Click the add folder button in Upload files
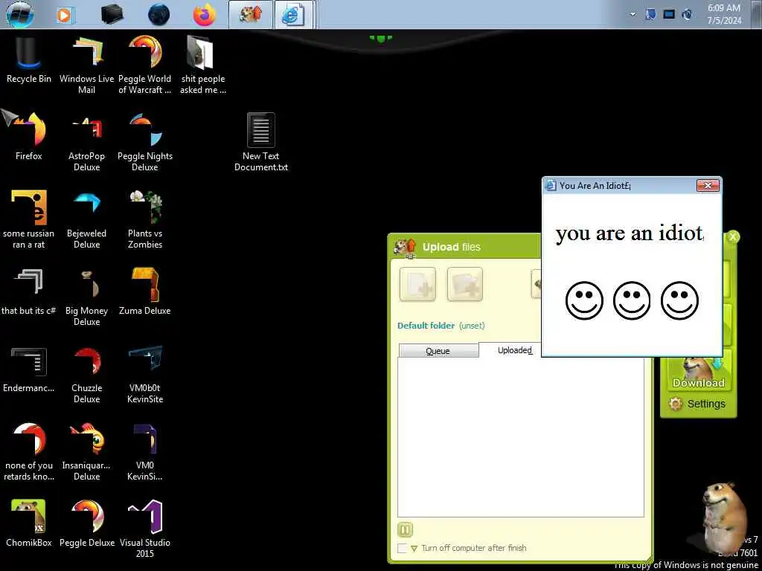This screenshot has width=762, height=571. pyautogui.click(x=464, y=284)
